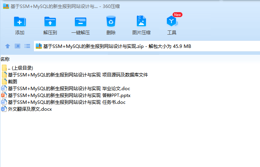Viewport: 260px width, 167px height.
Task: Click the 添加 label text
Action: coord(20,33)
